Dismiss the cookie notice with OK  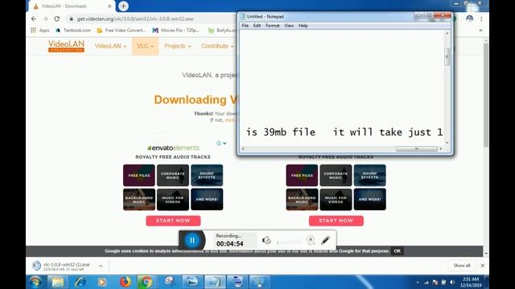397,251
